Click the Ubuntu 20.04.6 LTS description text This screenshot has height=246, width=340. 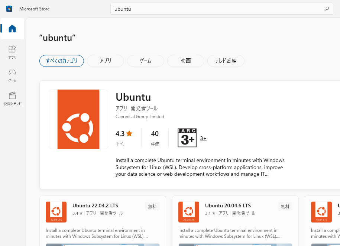click(229, 233)
